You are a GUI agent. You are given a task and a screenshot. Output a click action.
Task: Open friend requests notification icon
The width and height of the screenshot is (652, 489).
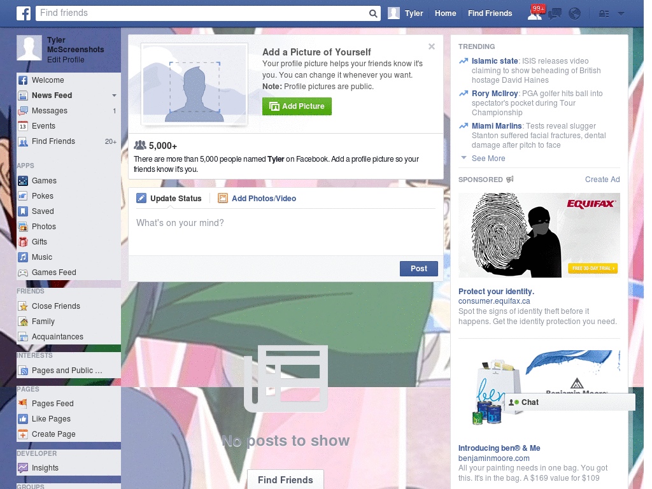pyautogui.click(x=535, y=13)
